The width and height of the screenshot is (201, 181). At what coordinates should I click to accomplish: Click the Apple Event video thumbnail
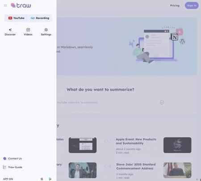point(177,145)
